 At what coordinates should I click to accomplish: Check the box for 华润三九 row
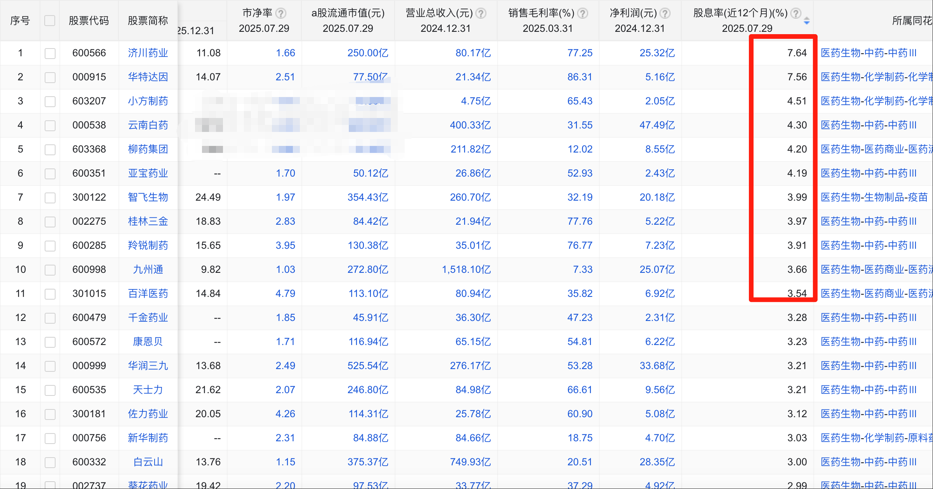click(x=50, y=366)
